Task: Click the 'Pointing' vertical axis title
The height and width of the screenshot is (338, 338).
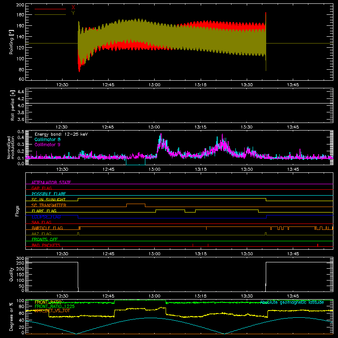Action: pos(11,42)
